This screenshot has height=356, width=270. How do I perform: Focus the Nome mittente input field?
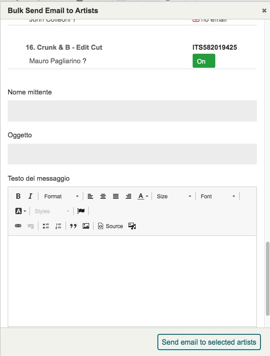pyautogui.click(x=132, y=111)
